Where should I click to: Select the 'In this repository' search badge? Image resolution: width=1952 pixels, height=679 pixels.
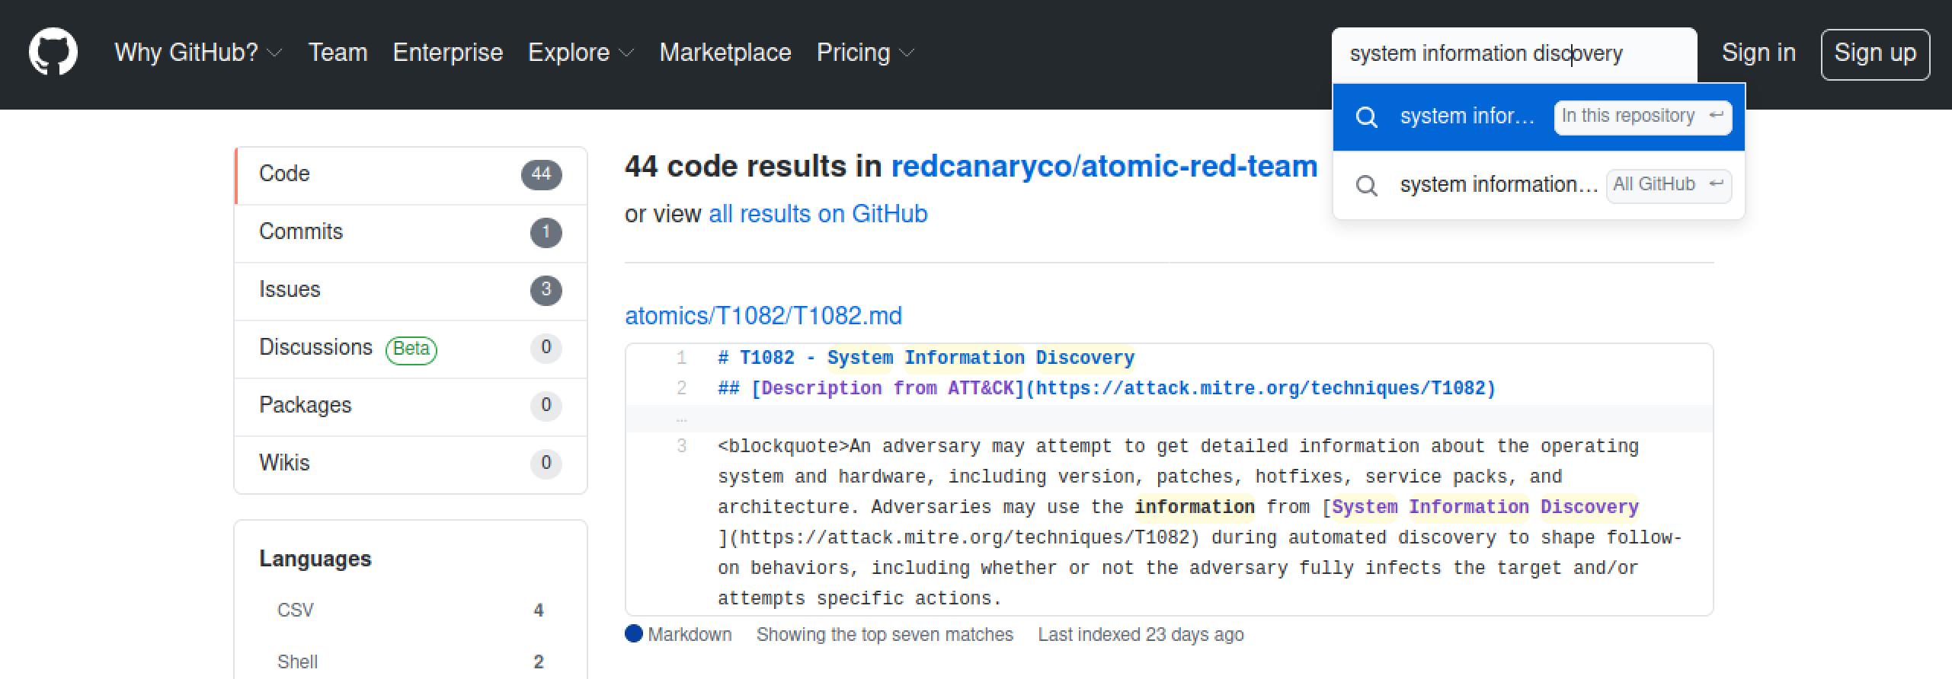pos(1642,116)
